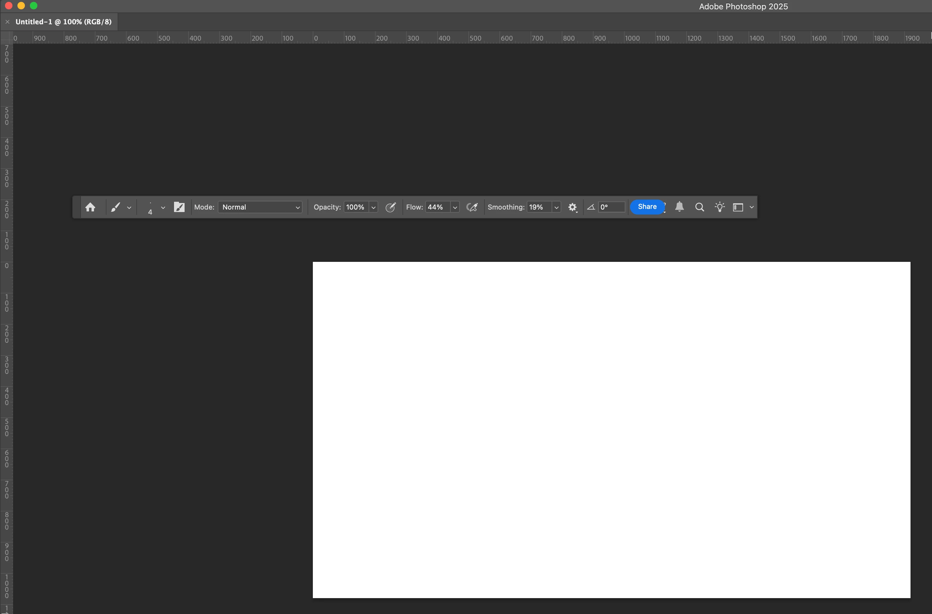Viewport: 932px width, 614px height.
Task: Expand the Flow value dropdown arrow
Action: (455, 208)
